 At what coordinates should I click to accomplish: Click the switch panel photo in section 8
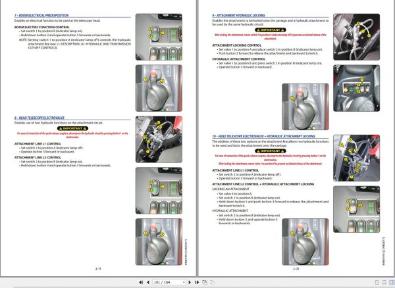pyautogui.click(x=159, y=191)
